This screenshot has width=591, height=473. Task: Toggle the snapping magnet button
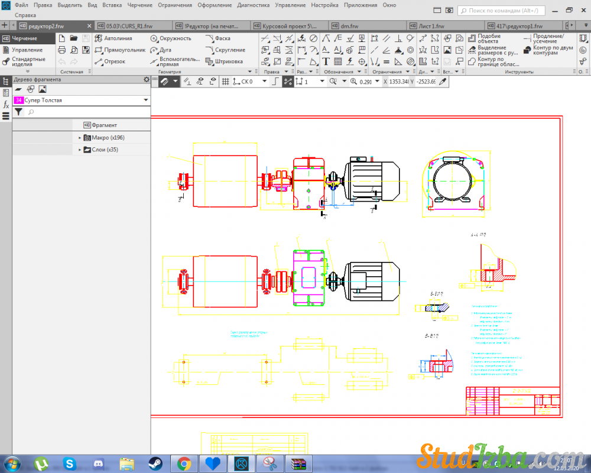click(x=165, y=82)
